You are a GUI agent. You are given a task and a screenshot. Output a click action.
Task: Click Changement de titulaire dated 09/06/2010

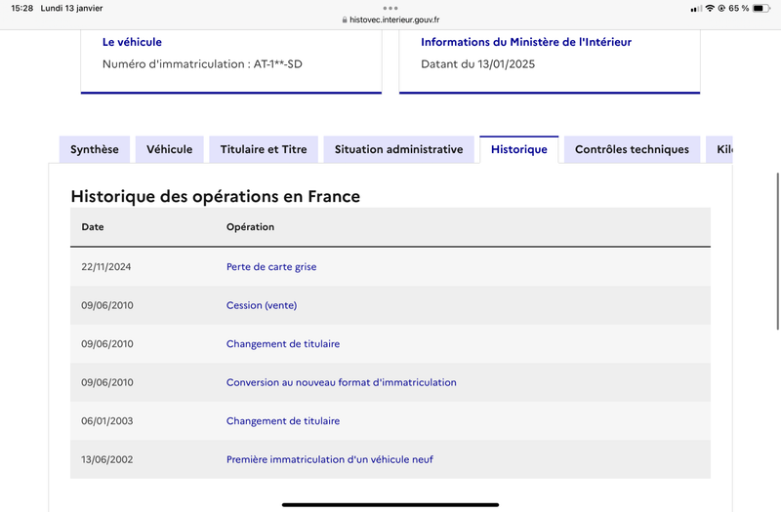tap(283, 344)
